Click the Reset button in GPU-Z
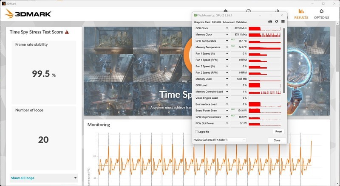340x186 pixels. point(279,131)
